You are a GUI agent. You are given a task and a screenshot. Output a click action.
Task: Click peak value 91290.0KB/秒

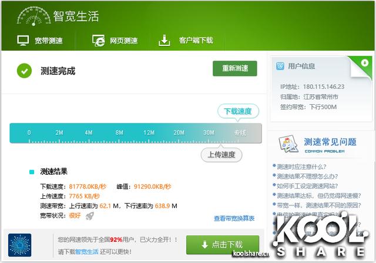[x=152, y=187]
